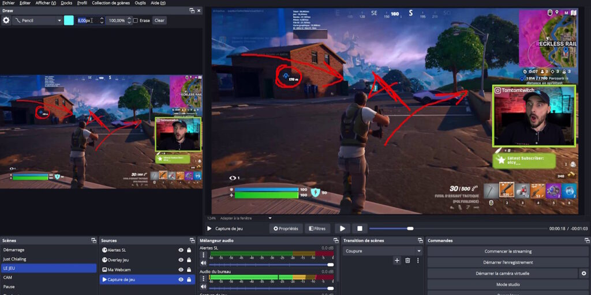591x295 pixels.
Task: Lock toggle for Overlay jeu source
Action: (x=189, y=260)
